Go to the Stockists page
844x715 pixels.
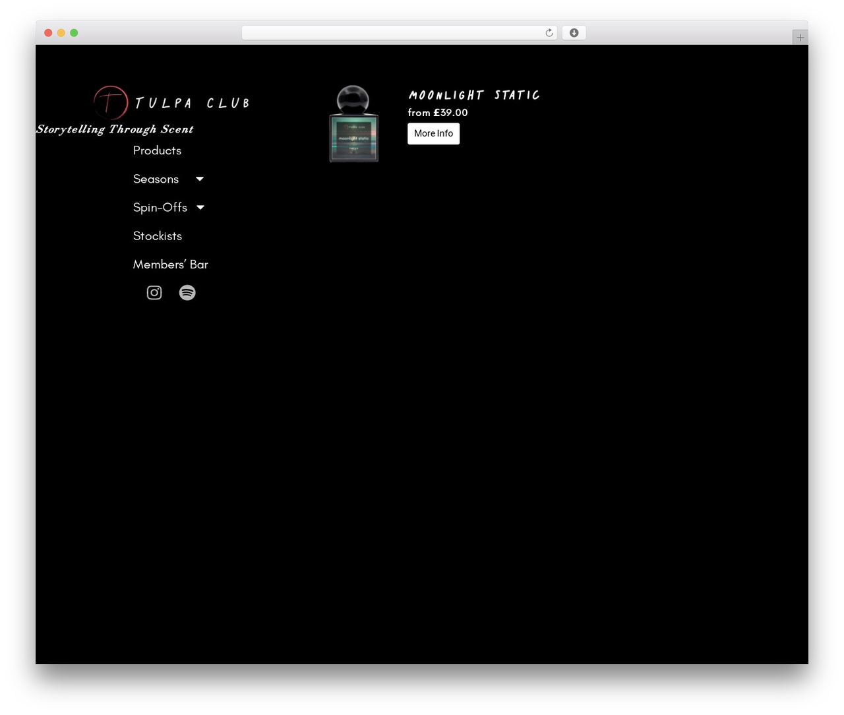click(x=158, y=235)
